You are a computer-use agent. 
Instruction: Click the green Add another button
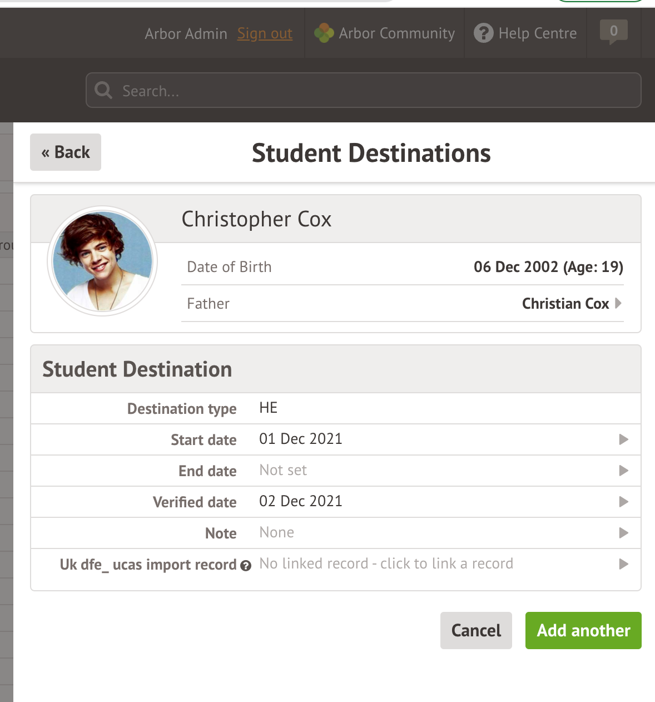583,630
